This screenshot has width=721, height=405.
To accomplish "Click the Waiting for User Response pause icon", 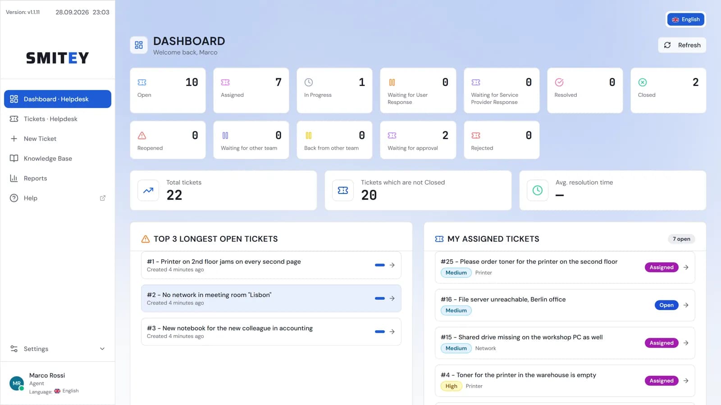I will point(392,82).
